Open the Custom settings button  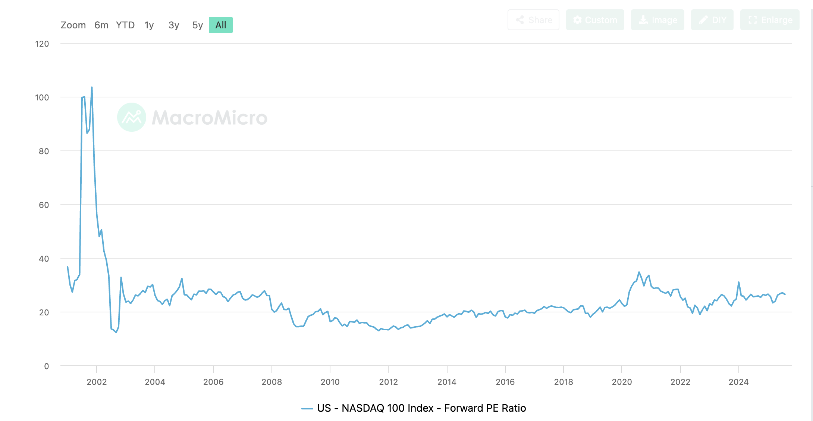pyautogui.click(x=600, y=20)
